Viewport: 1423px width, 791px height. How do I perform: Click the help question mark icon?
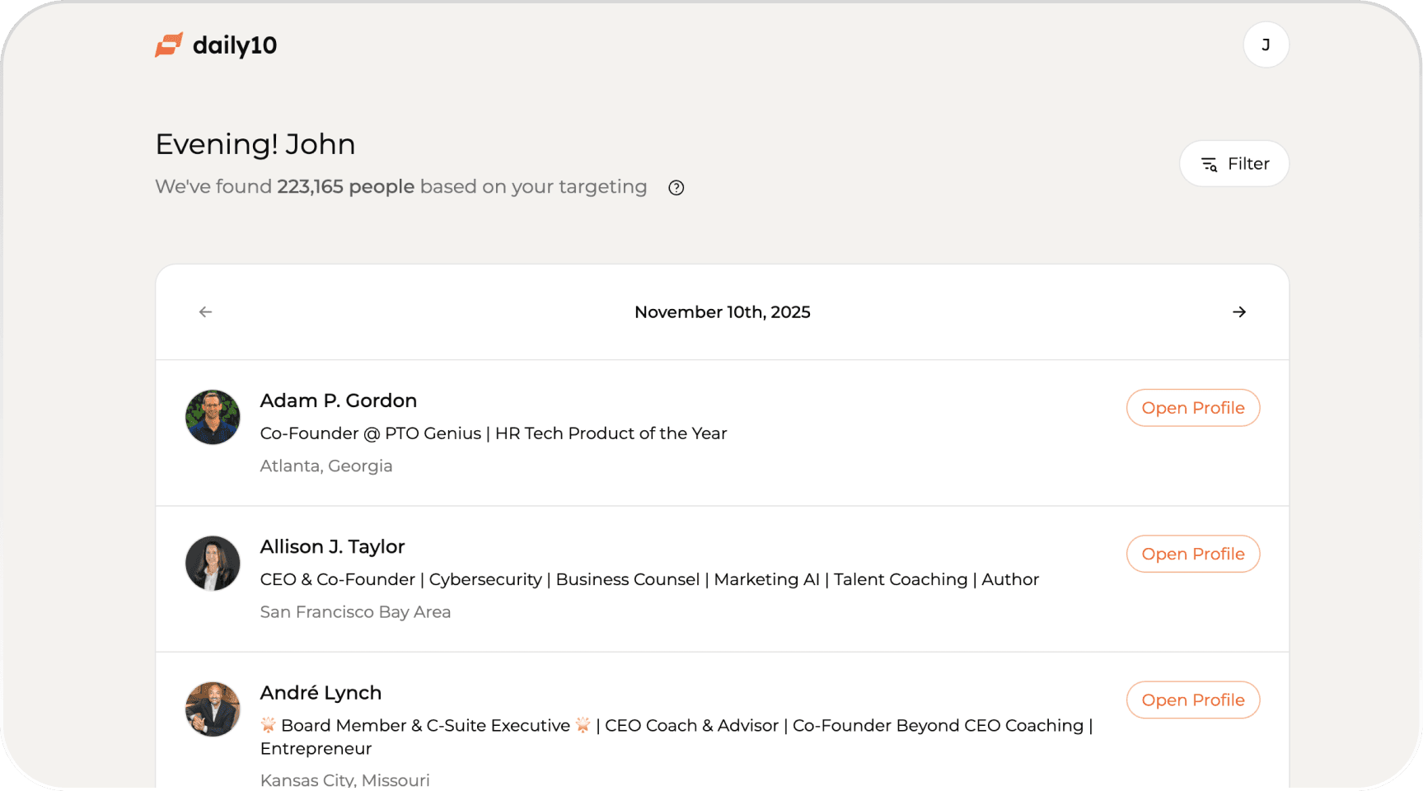tap(676, 188)
